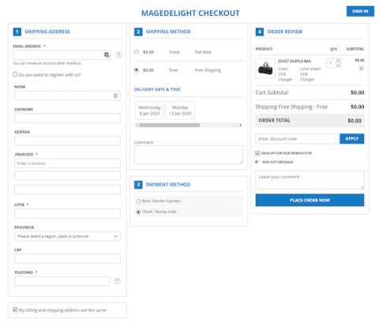Uncheck sign up for our newsletter
The width and height of the screenshot is (379, 323).
[x=257, y=153]
